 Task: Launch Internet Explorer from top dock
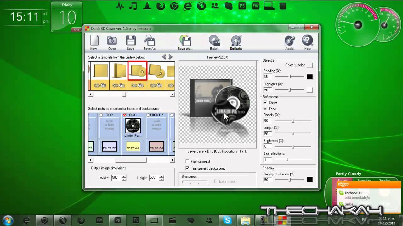(x=188, y=6)
